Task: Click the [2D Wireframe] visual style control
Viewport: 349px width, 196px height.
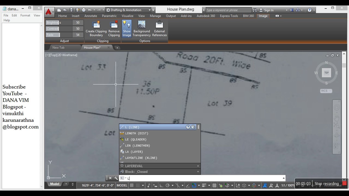Action: pos(67,55)
